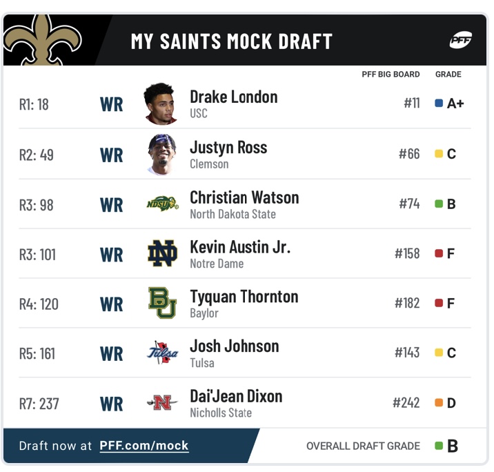Select the Tyquan Thornton player name
The image size is (494, 472).
(244, 297)
